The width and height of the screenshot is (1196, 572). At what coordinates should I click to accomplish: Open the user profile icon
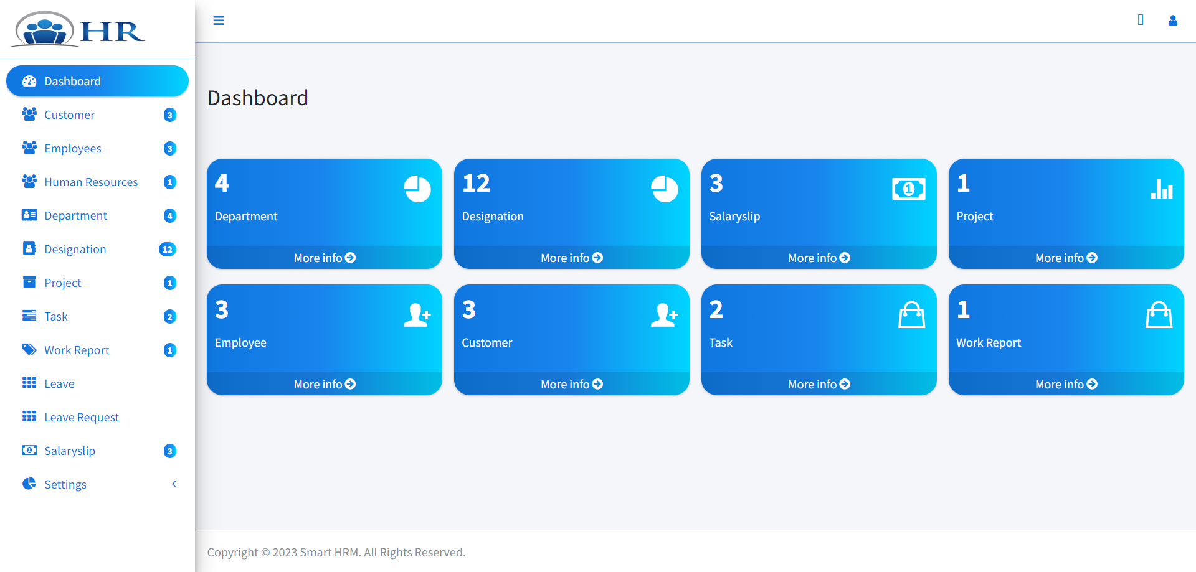pos(1172,21)
